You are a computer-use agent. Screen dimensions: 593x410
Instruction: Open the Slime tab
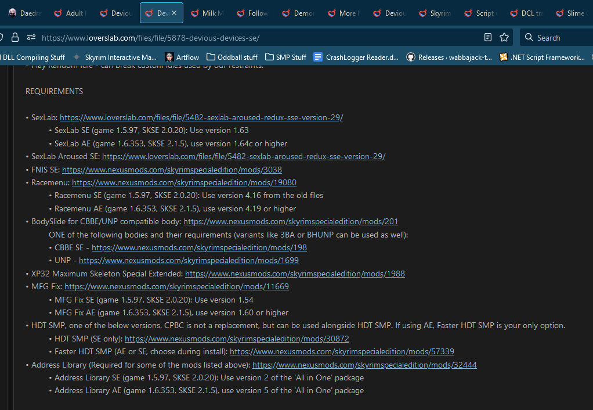point(572,13)
